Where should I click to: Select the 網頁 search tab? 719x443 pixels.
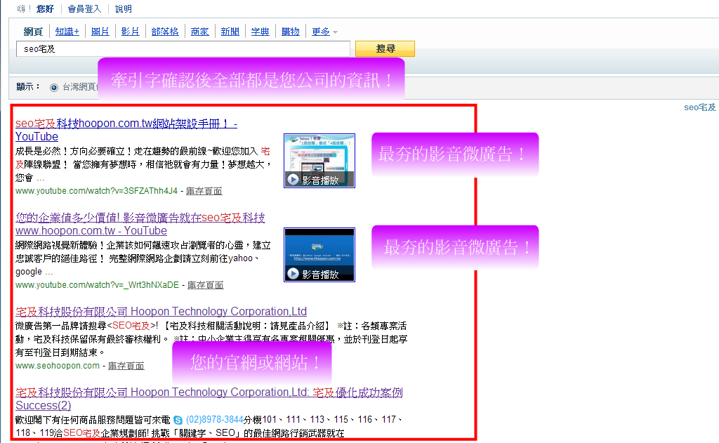click(x=33, y=32)
